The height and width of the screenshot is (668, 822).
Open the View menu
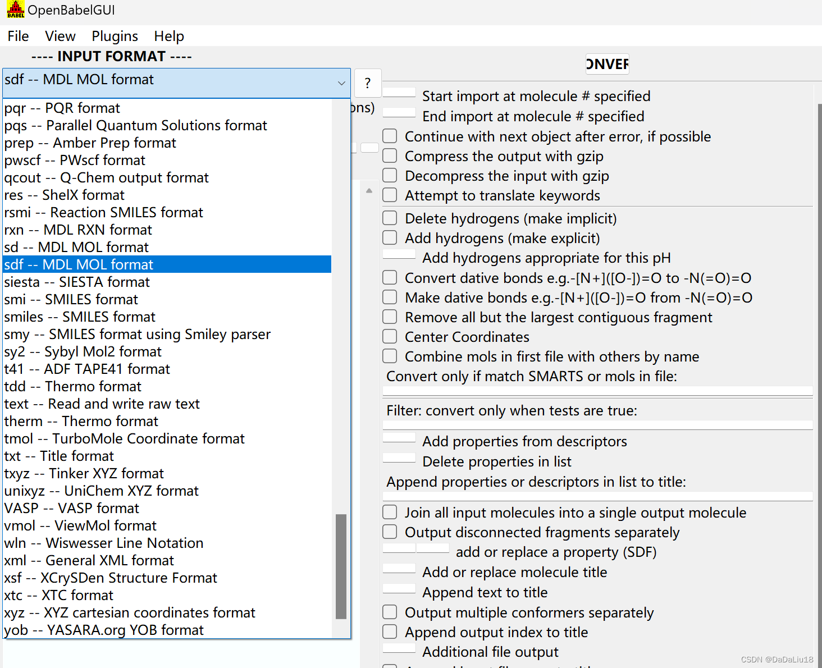[x=60, y=36]
